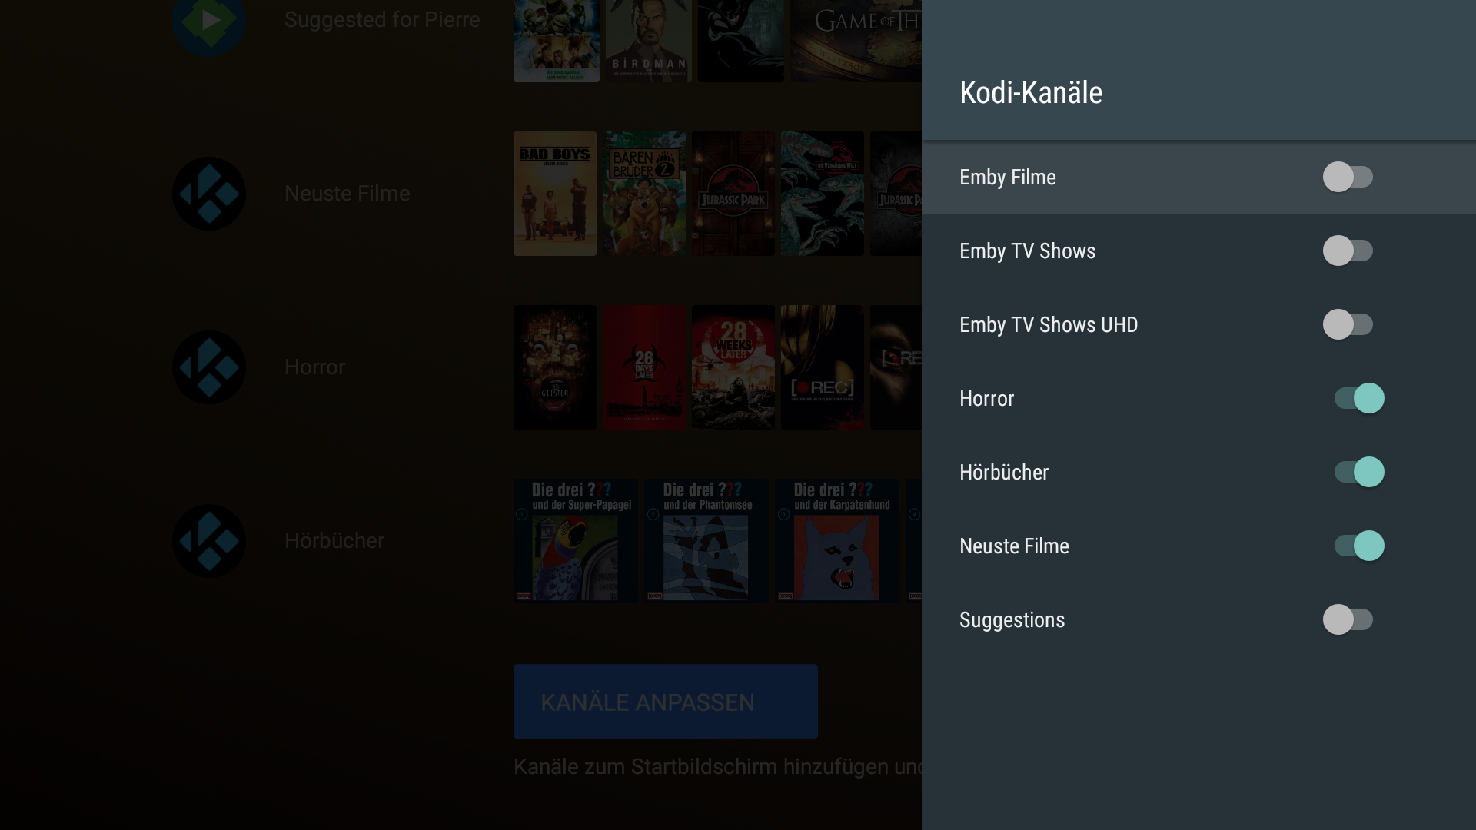1476x830 pixels.
Task: Click the Kodi icon beside Horror row
Action: click(x=209, y=367)
